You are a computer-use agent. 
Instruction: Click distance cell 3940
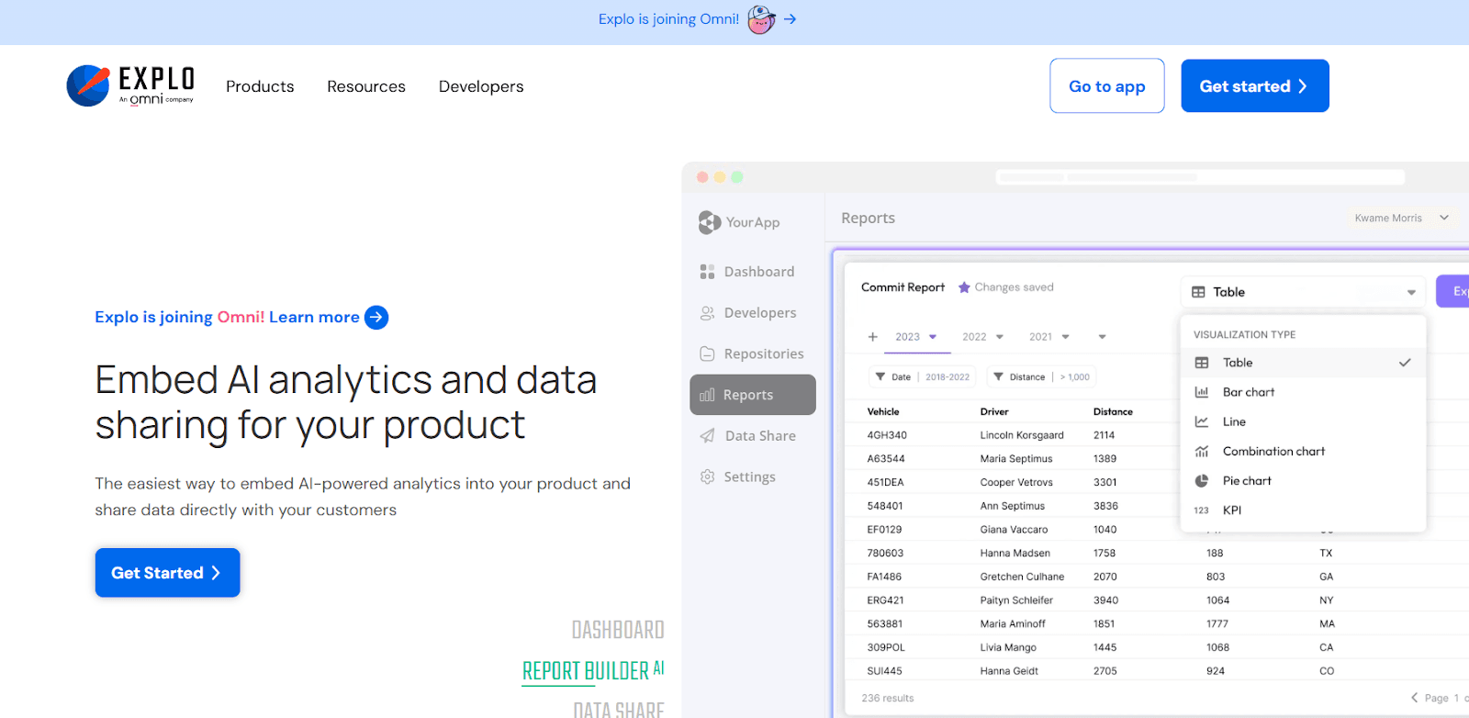tap(1105, 600)
